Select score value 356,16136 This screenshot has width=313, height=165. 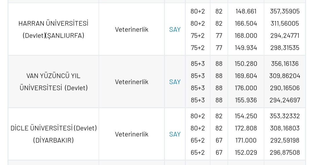(285, 64)
